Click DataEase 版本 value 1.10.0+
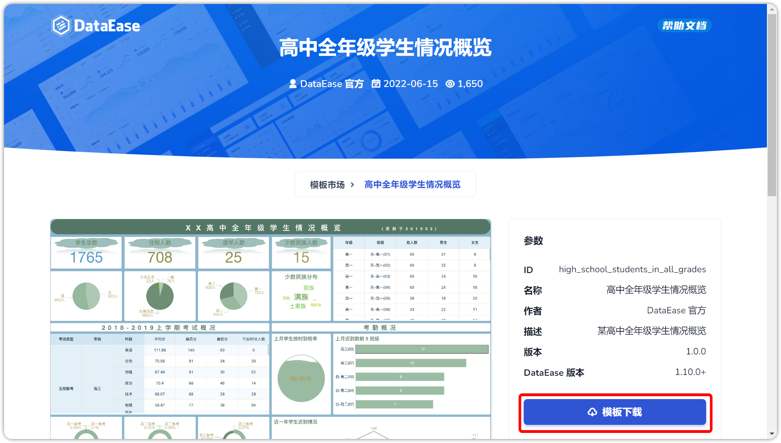The height and width of the screenshot is (443, 781). 690,372
